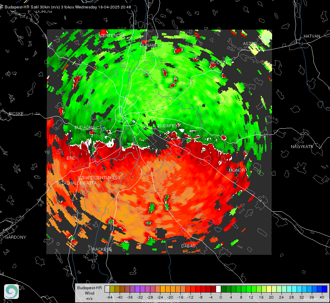Click the MONOR town label

237,170
